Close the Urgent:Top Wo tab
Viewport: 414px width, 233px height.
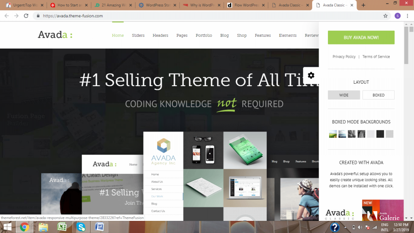coord(42,5)
